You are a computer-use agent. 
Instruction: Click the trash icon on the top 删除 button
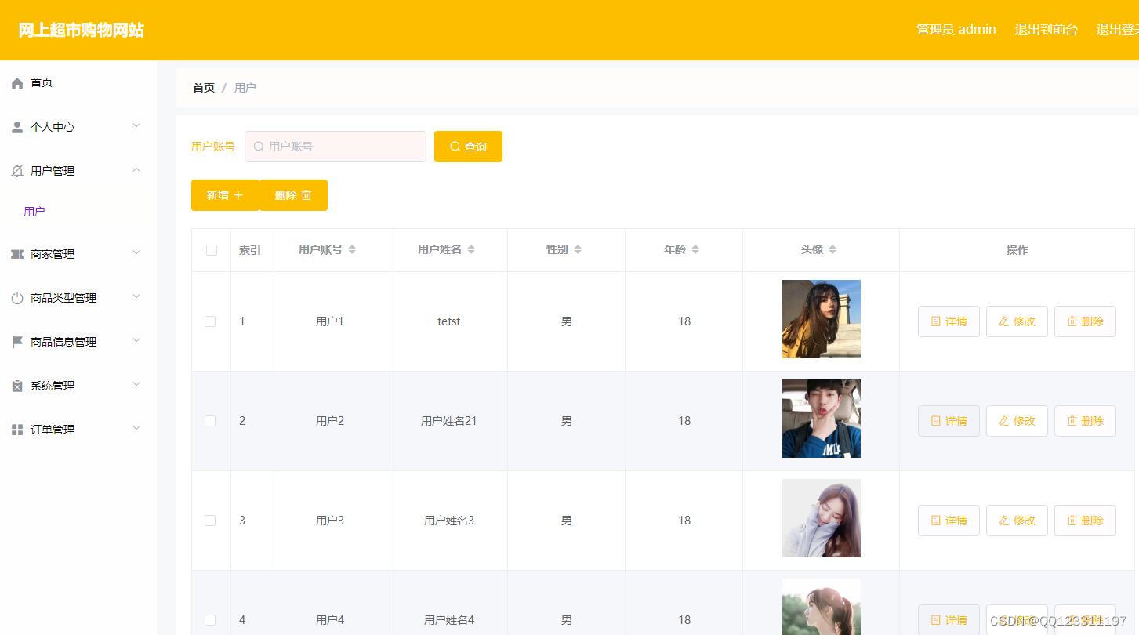click(x=307, y=195)
